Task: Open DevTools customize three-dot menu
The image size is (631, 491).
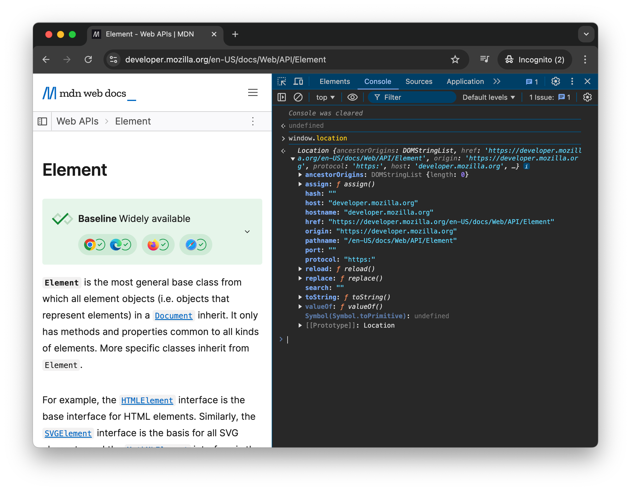Action: (x=572, y=82)
